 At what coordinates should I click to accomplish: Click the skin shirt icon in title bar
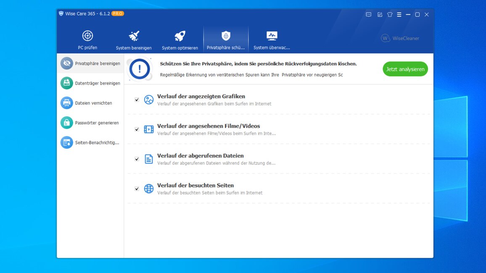click(x=390, y=14)
